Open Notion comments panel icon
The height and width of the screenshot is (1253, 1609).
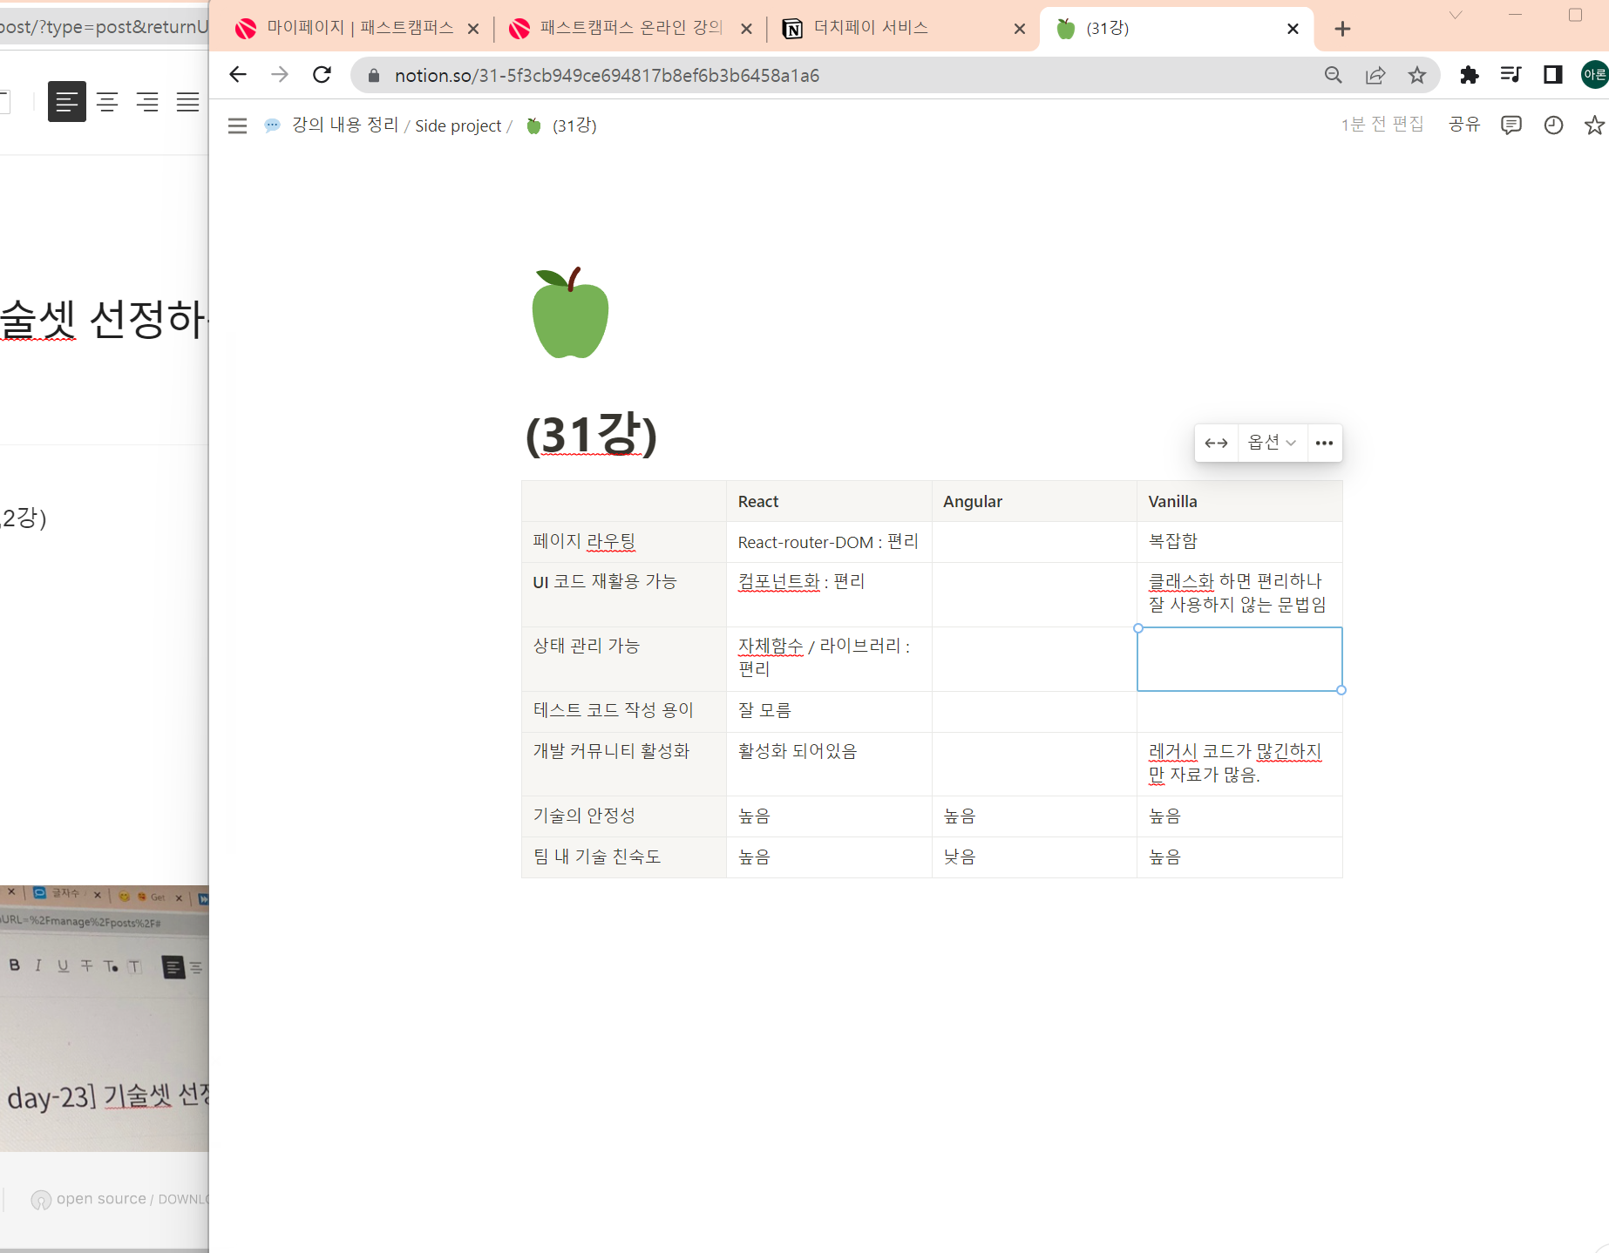point(1511,125)
